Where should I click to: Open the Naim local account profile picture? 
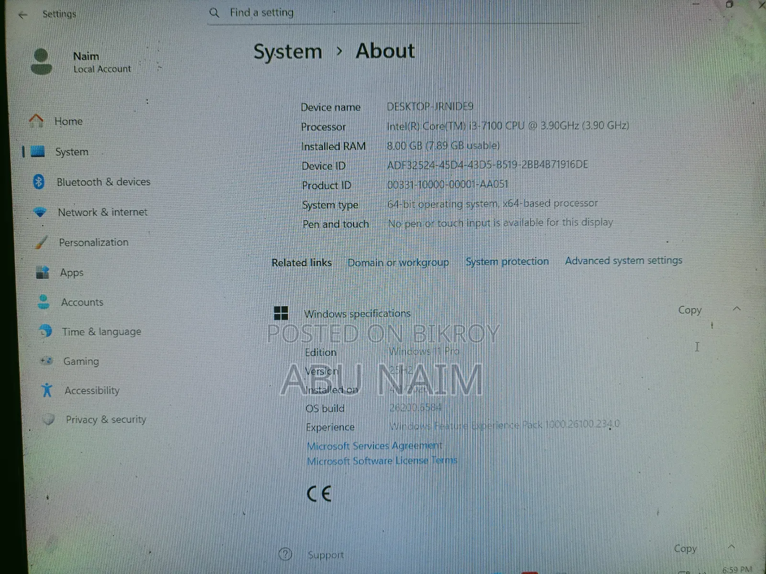point(41,62)
